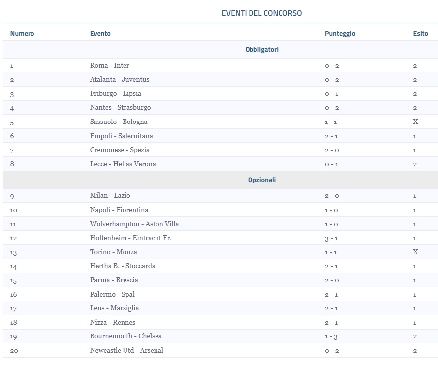Screen dimensions: 438x365
Task: Click the EVENTI DEL CONCORSO title
Action: pyautogui.click(x=262, y=13)
